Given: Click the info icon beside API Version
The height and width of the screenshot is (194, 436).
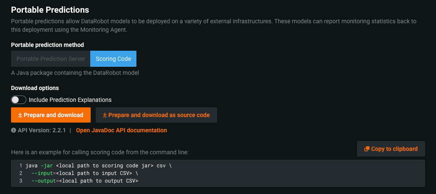Looking at the screenshot, I should click(14, 130).
